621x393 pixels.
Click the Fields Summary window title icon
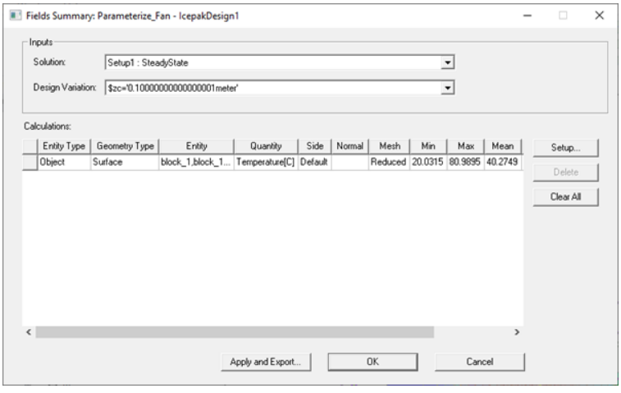pos(16,16)
